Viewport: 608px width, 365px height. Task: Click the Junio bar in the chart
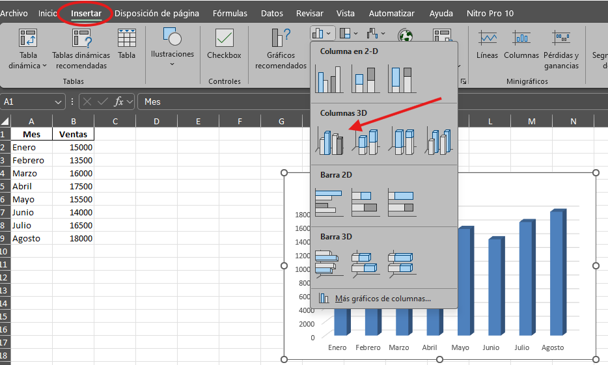496,286
